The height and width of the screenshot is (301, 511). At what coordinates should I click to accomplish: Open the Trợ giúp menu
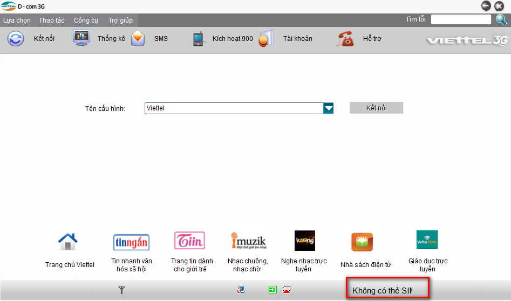[x=120, y=20]
